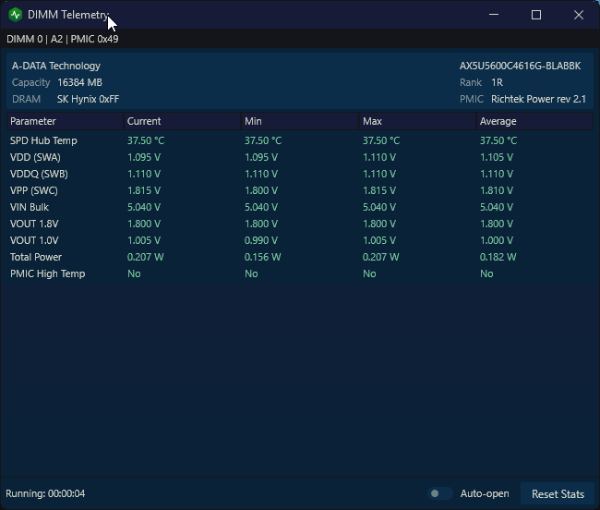This screenshot has width=600, height=510.
Task: Click the AX5U5600C4616G-BLABBK part number
Action: click(x=521, y=66)
